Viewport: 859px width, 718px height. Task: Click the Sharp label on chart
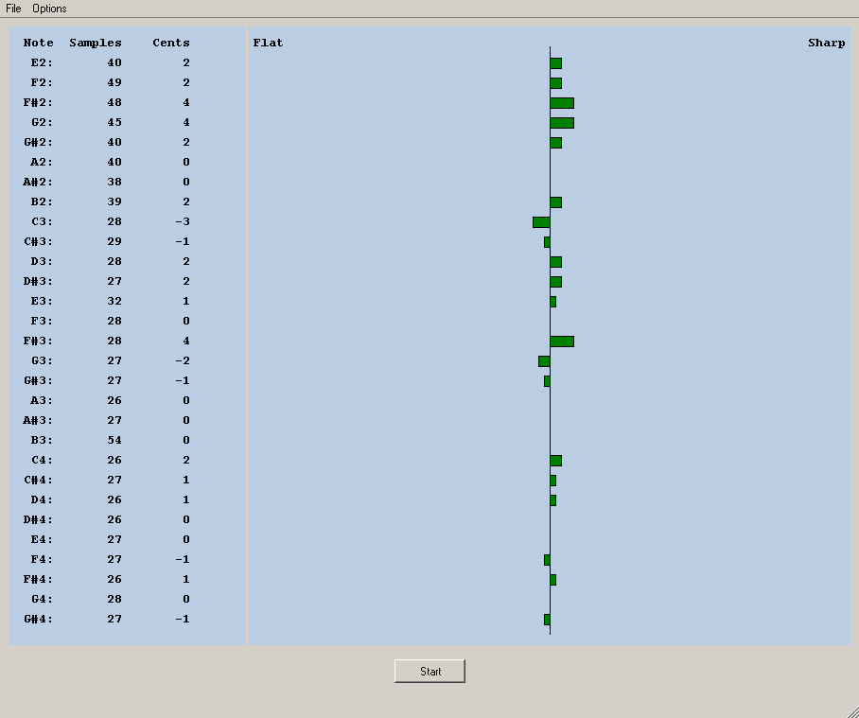pos(826,43)
